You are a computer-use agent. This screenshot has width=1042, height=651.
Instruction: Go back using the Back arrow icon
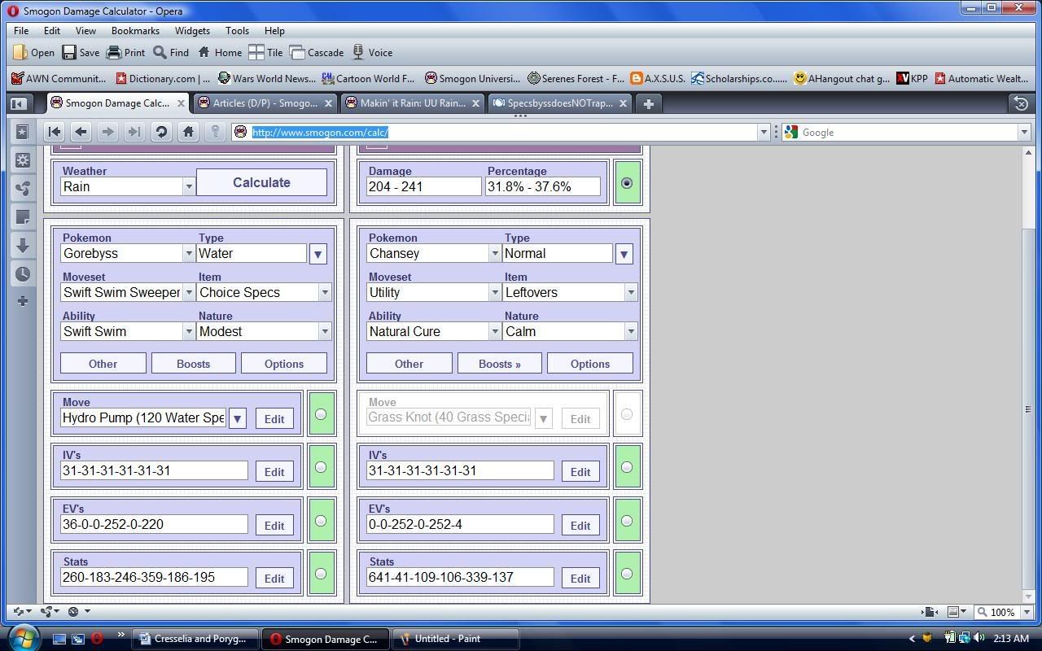click(x=81, y=132)
